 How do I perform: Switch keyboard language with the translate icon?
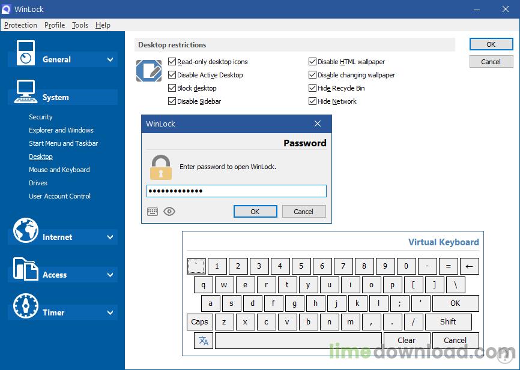point(204,341)
